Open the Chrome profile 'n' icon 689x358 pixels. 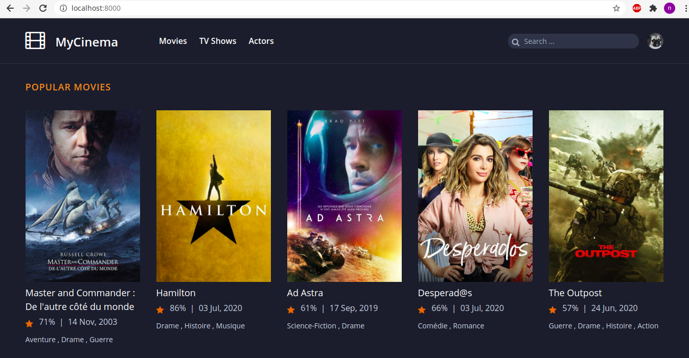pos(670,8)
